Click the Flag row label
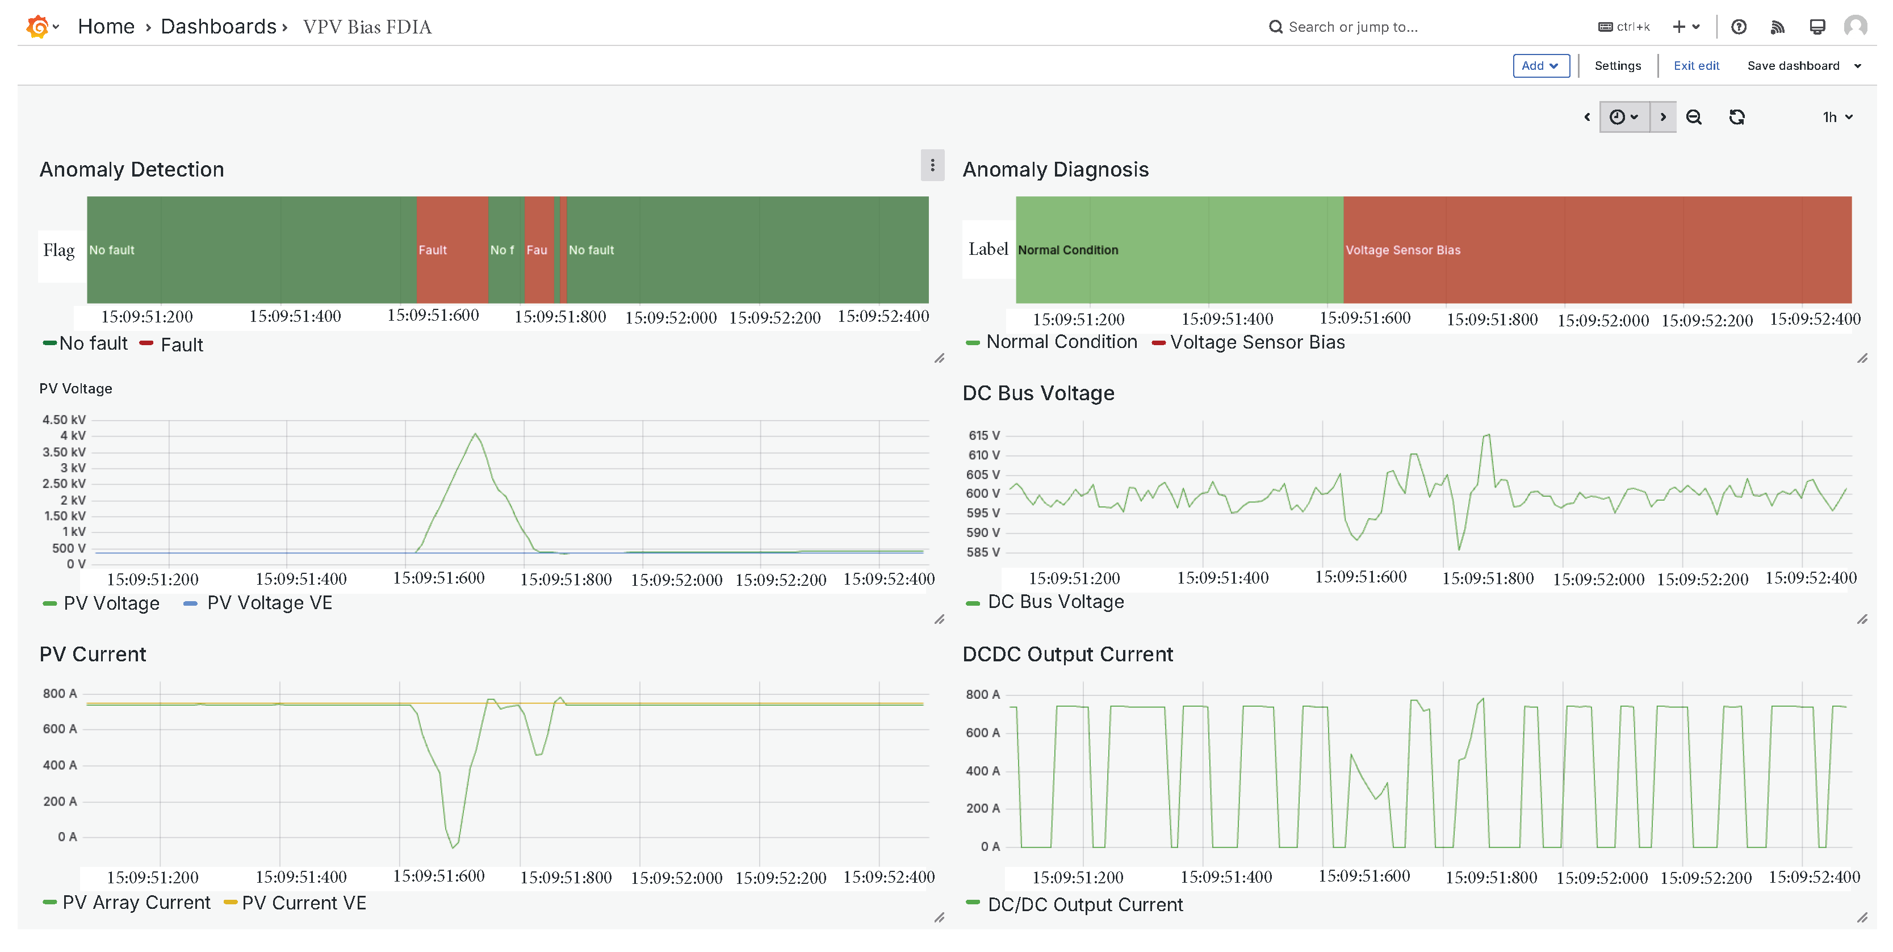The height and width of the screenshot is (952, 1893). pyautogui.click(x=59, y=250)
